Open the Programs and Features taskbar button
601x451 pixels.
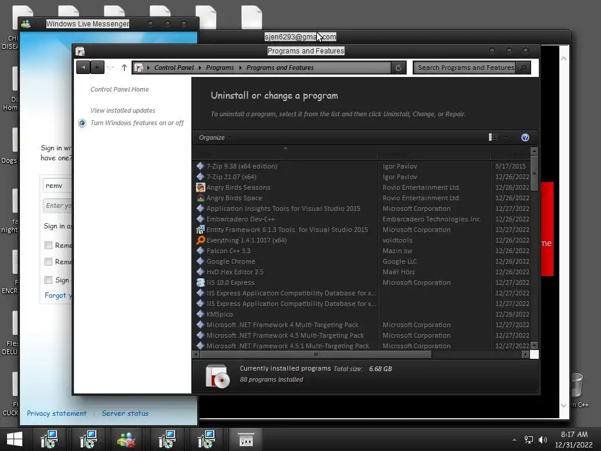[x=246, y=440]
